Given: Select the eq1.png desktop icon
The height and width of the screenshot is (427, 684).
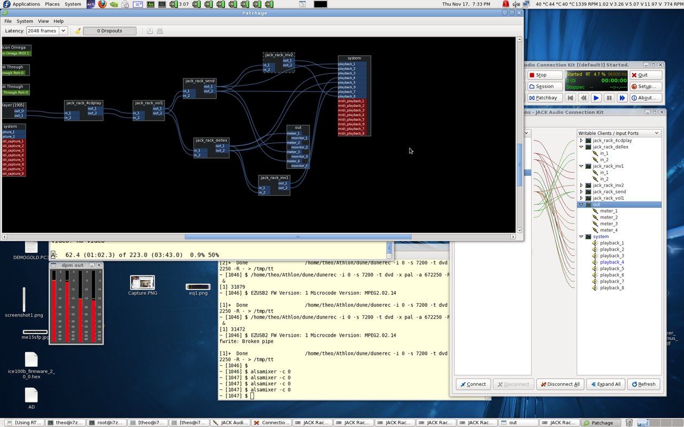Looking at the screenshot, I should tap(198, 287).
